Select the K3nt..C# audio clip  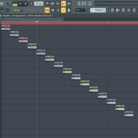(x=102, y=95)
